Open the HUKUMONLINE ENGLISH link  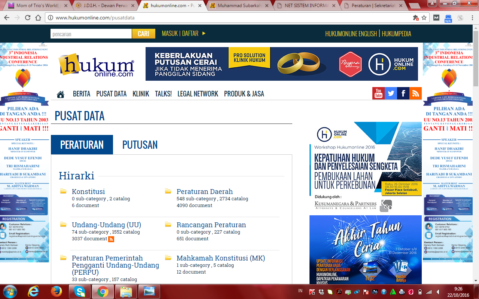coord(351,34)
